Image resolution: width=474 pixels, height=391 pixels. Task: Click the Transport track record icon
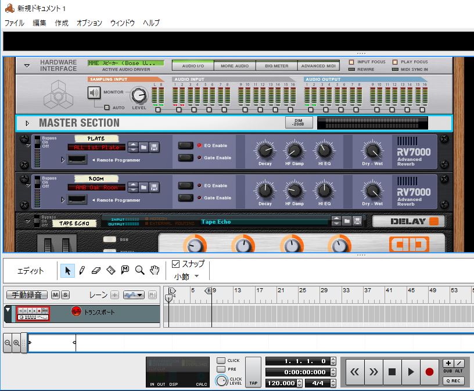(76, 311)
